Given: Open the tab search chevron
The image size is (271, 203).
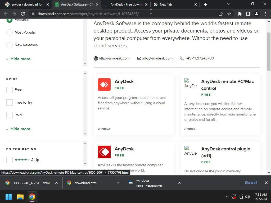Looking at the screenshot, I should [228, 4].
